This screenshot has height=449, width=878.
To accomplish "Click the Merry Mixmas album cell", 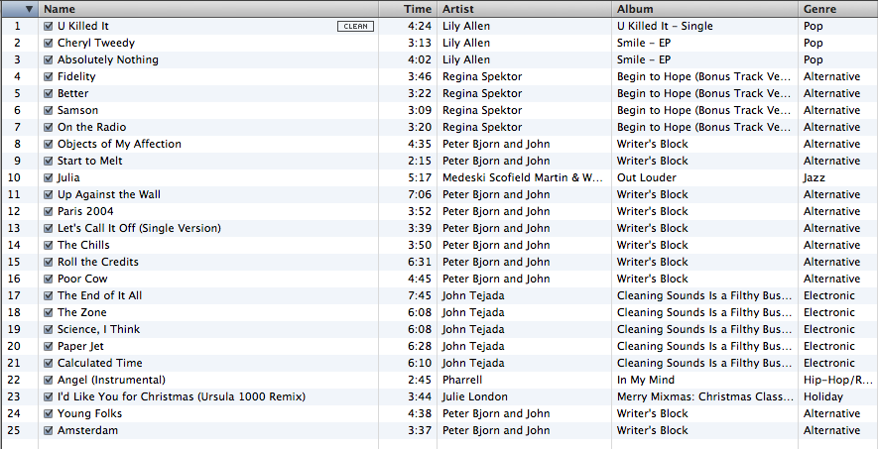I will (x=705, y=396).
